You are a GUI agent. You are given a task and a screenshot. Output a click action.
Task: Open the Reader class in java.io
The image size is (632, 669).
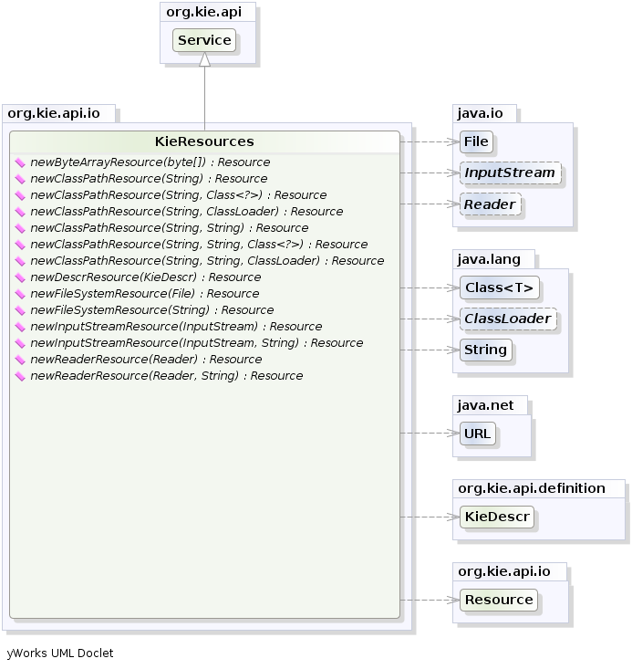click(x=490, y=204)
